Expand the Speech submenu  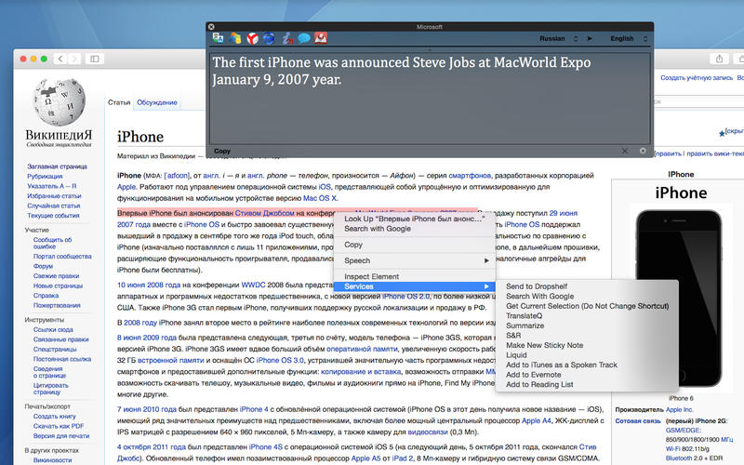coord(414,260)
